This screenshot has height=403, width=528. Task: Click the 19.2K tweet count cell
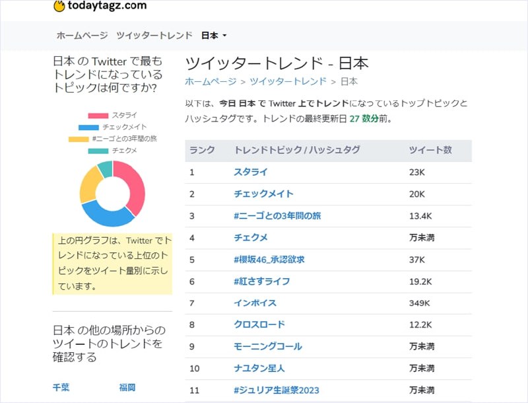point(420,282)
